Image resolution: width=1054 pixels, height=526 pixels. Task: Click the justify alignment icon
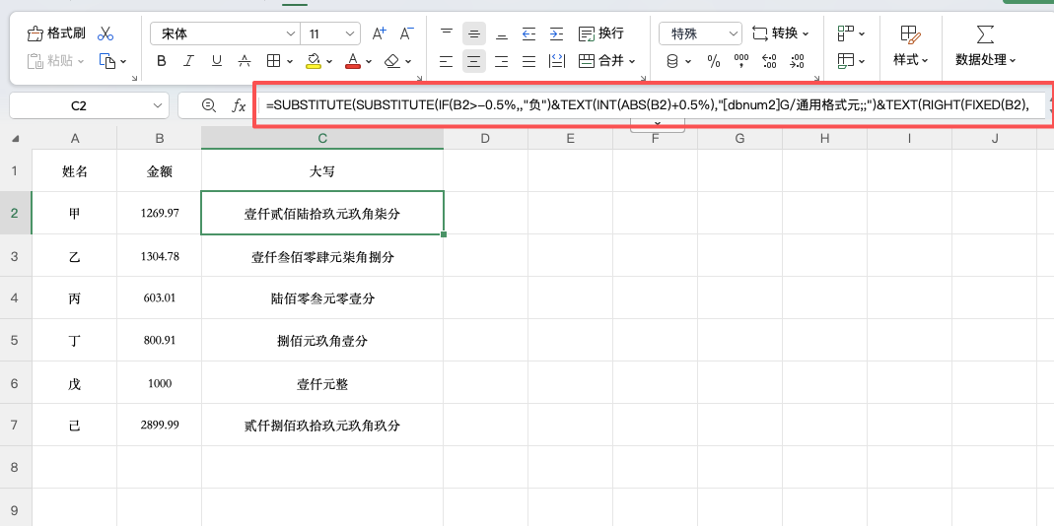pyautogui.click(x=529, y=61)
